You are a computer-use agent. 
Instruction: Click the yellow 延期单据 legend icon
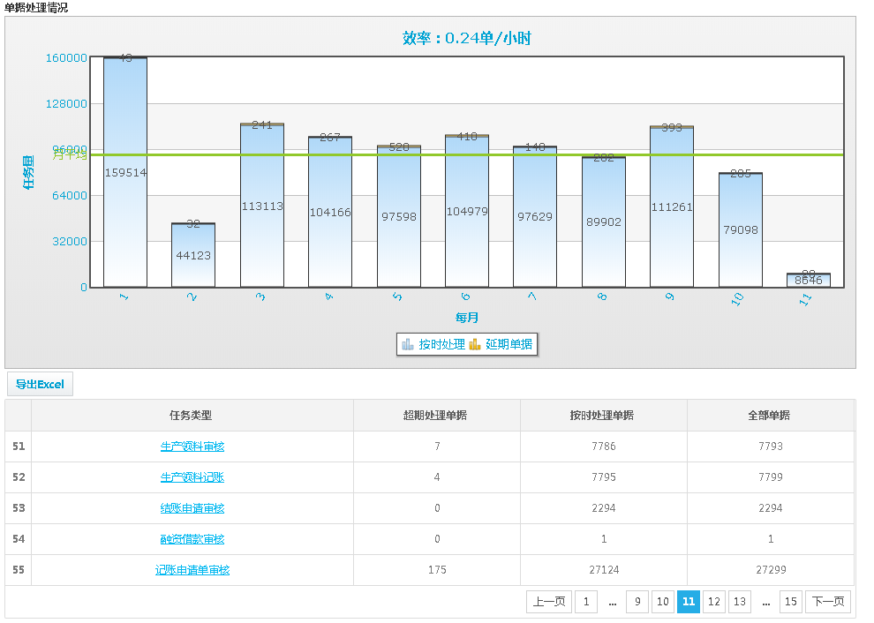pos(475,344)
